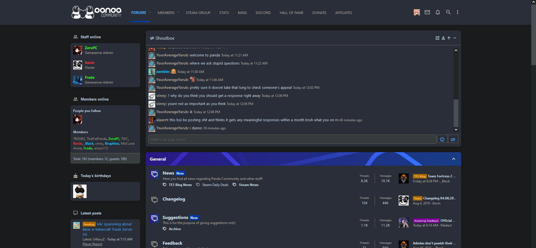Open the Suggestions forum
536x248 pixels.
coord(175,217)
